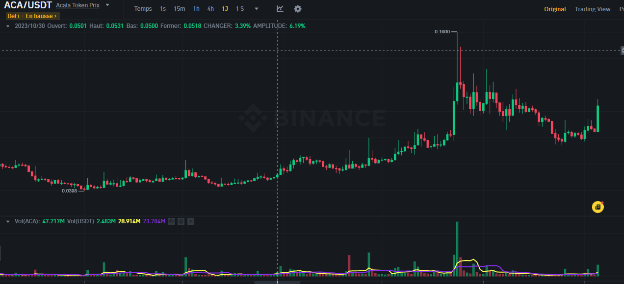Click the yellow Binance coin icon on chart

pyautogui.click(x=598, y=207)
